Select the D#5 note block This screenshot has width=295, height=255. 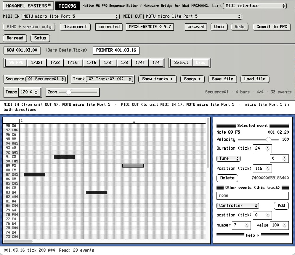tap(34, 175)
